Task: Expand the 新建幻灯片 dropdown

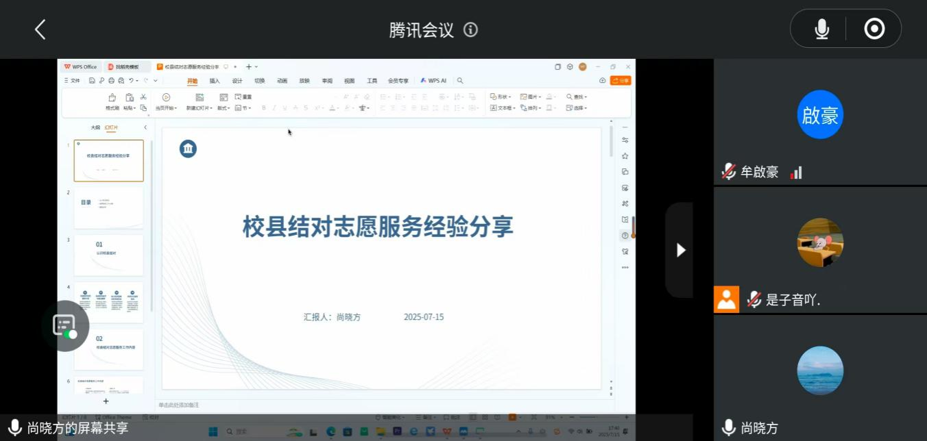Action: [200, 108]
